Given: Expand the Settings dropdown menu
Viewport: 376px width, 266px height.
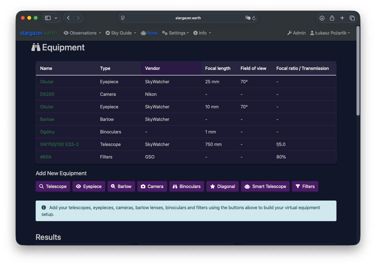Looking at the screenshot, I should (175, 33).
